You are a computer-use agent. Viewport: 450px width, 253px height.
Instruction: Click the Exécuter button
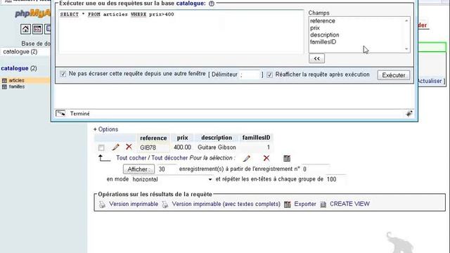(x=394, y=75)
